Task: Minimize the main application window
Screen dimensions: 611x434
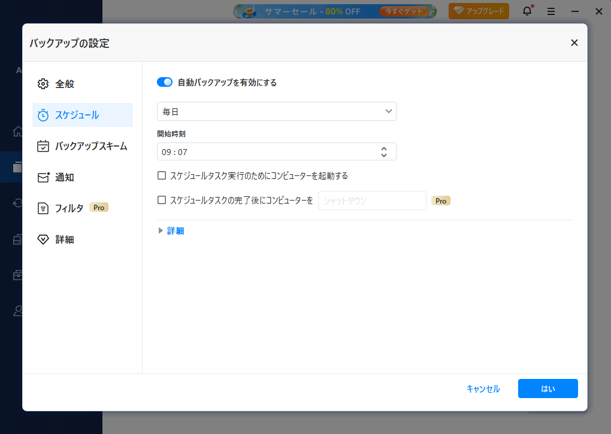Action: pyautogui.click(x=575, y=12)
